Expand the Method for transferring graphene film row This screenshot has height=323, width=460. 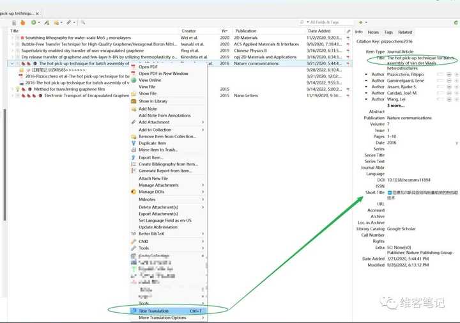[x=12, y=89]
